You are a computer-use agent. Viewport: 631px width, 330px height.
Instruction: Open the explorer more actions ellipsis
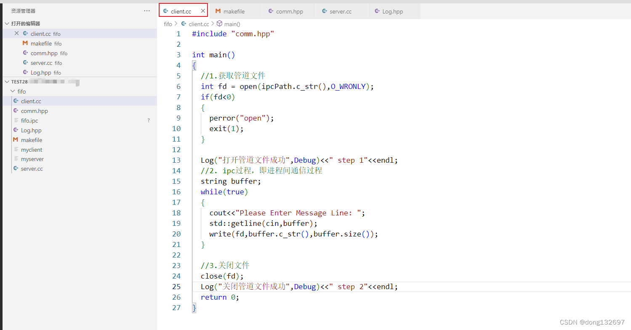147,11
